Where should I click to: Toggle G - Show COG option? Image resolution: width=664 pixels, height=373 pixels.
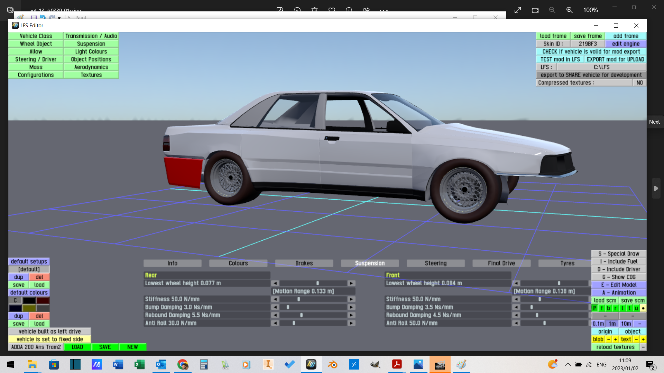click(619, 277)
